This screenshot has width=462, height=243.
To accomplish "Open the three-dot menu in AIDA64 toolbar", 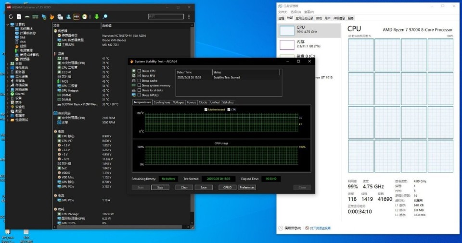I will [189, 17].
